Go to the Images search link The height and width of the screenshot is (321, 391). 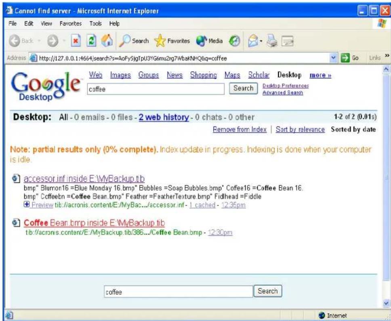[x=120, y=75]
